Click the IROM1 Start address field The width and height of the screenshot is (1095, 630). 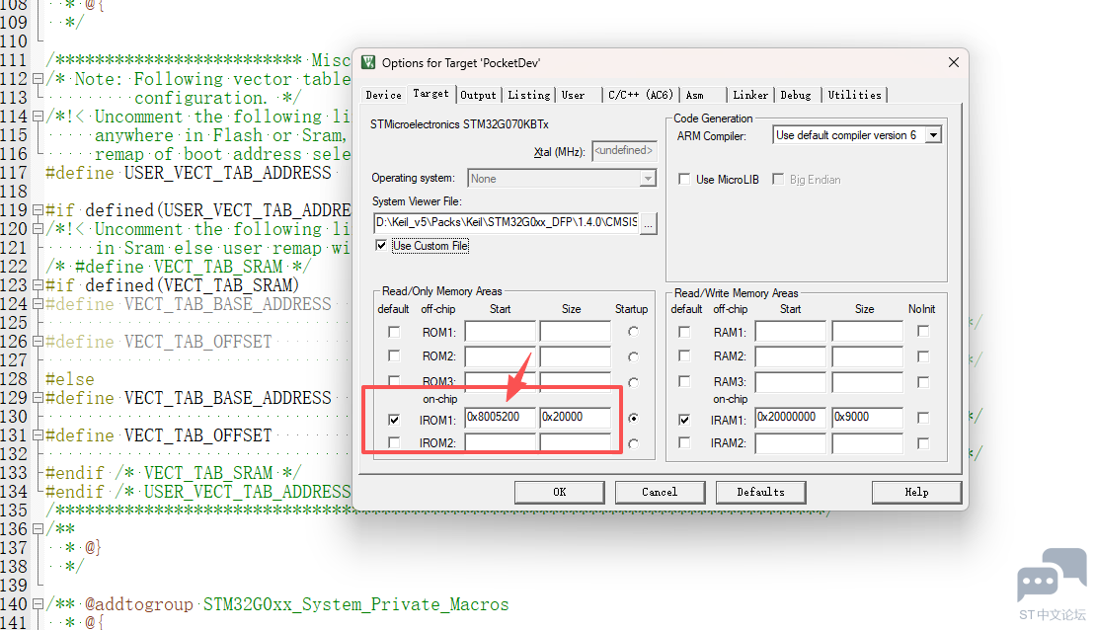pos(500,417)
